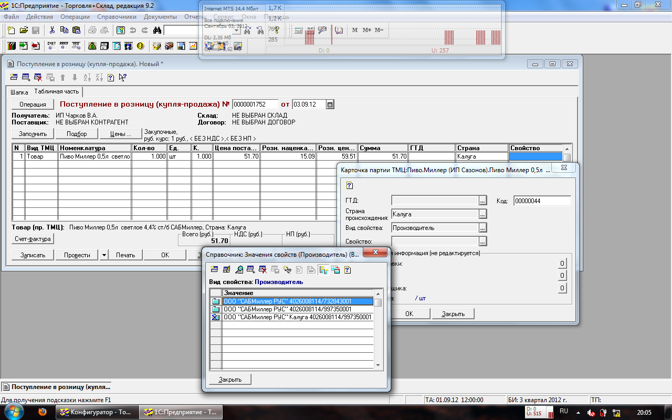Open calendar picker next to date 03.09.12
672x420 pixels.
[330, 104]
